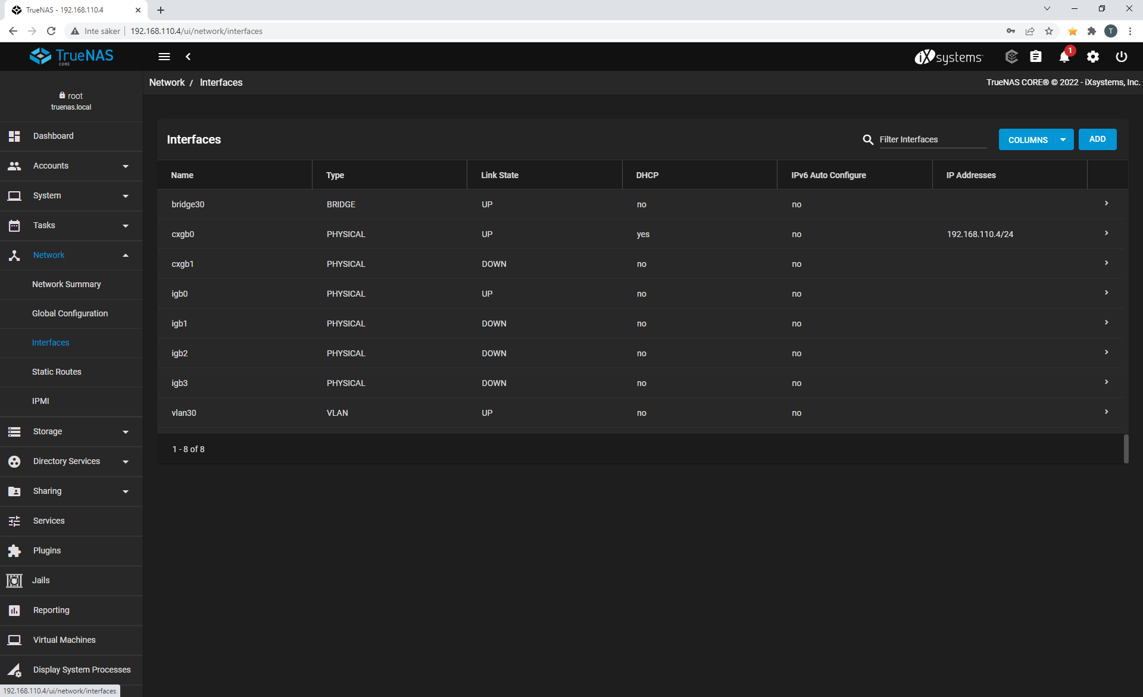Click the search magnifier icon
The height and width of the screenshot is (697, 1143).
pyautogui.click(x=868, y=139)
